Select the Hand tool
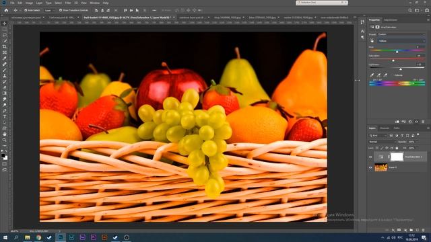 tap(5, 134)
